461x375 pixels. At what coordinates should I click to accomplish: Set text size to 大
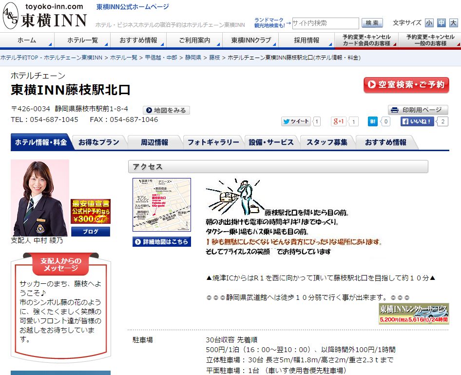point(453,23)
